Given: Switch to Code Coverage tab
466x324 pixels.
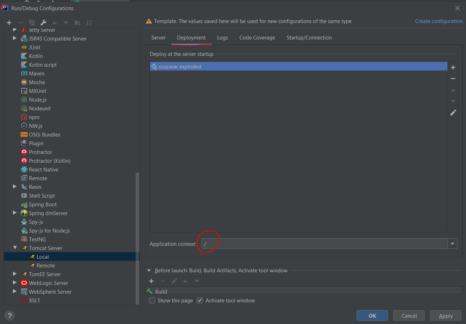Looking at the screenshot, I should point(257,38).
